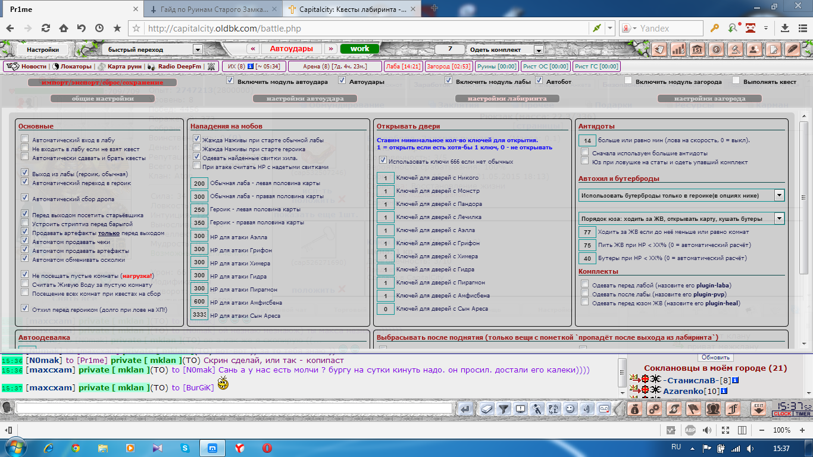The image size is (813, 457).
Task: Click the info icon next to Azarenko
Action: [724, 391]
